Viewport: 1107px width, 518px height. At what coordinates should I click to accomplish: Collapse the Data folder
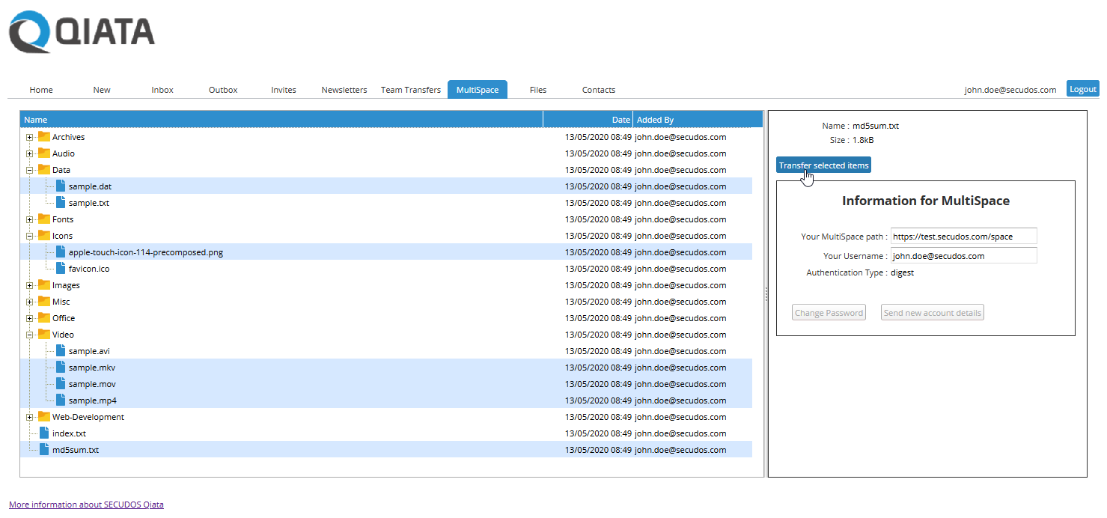pyautogui.click(x=29, y=170)
